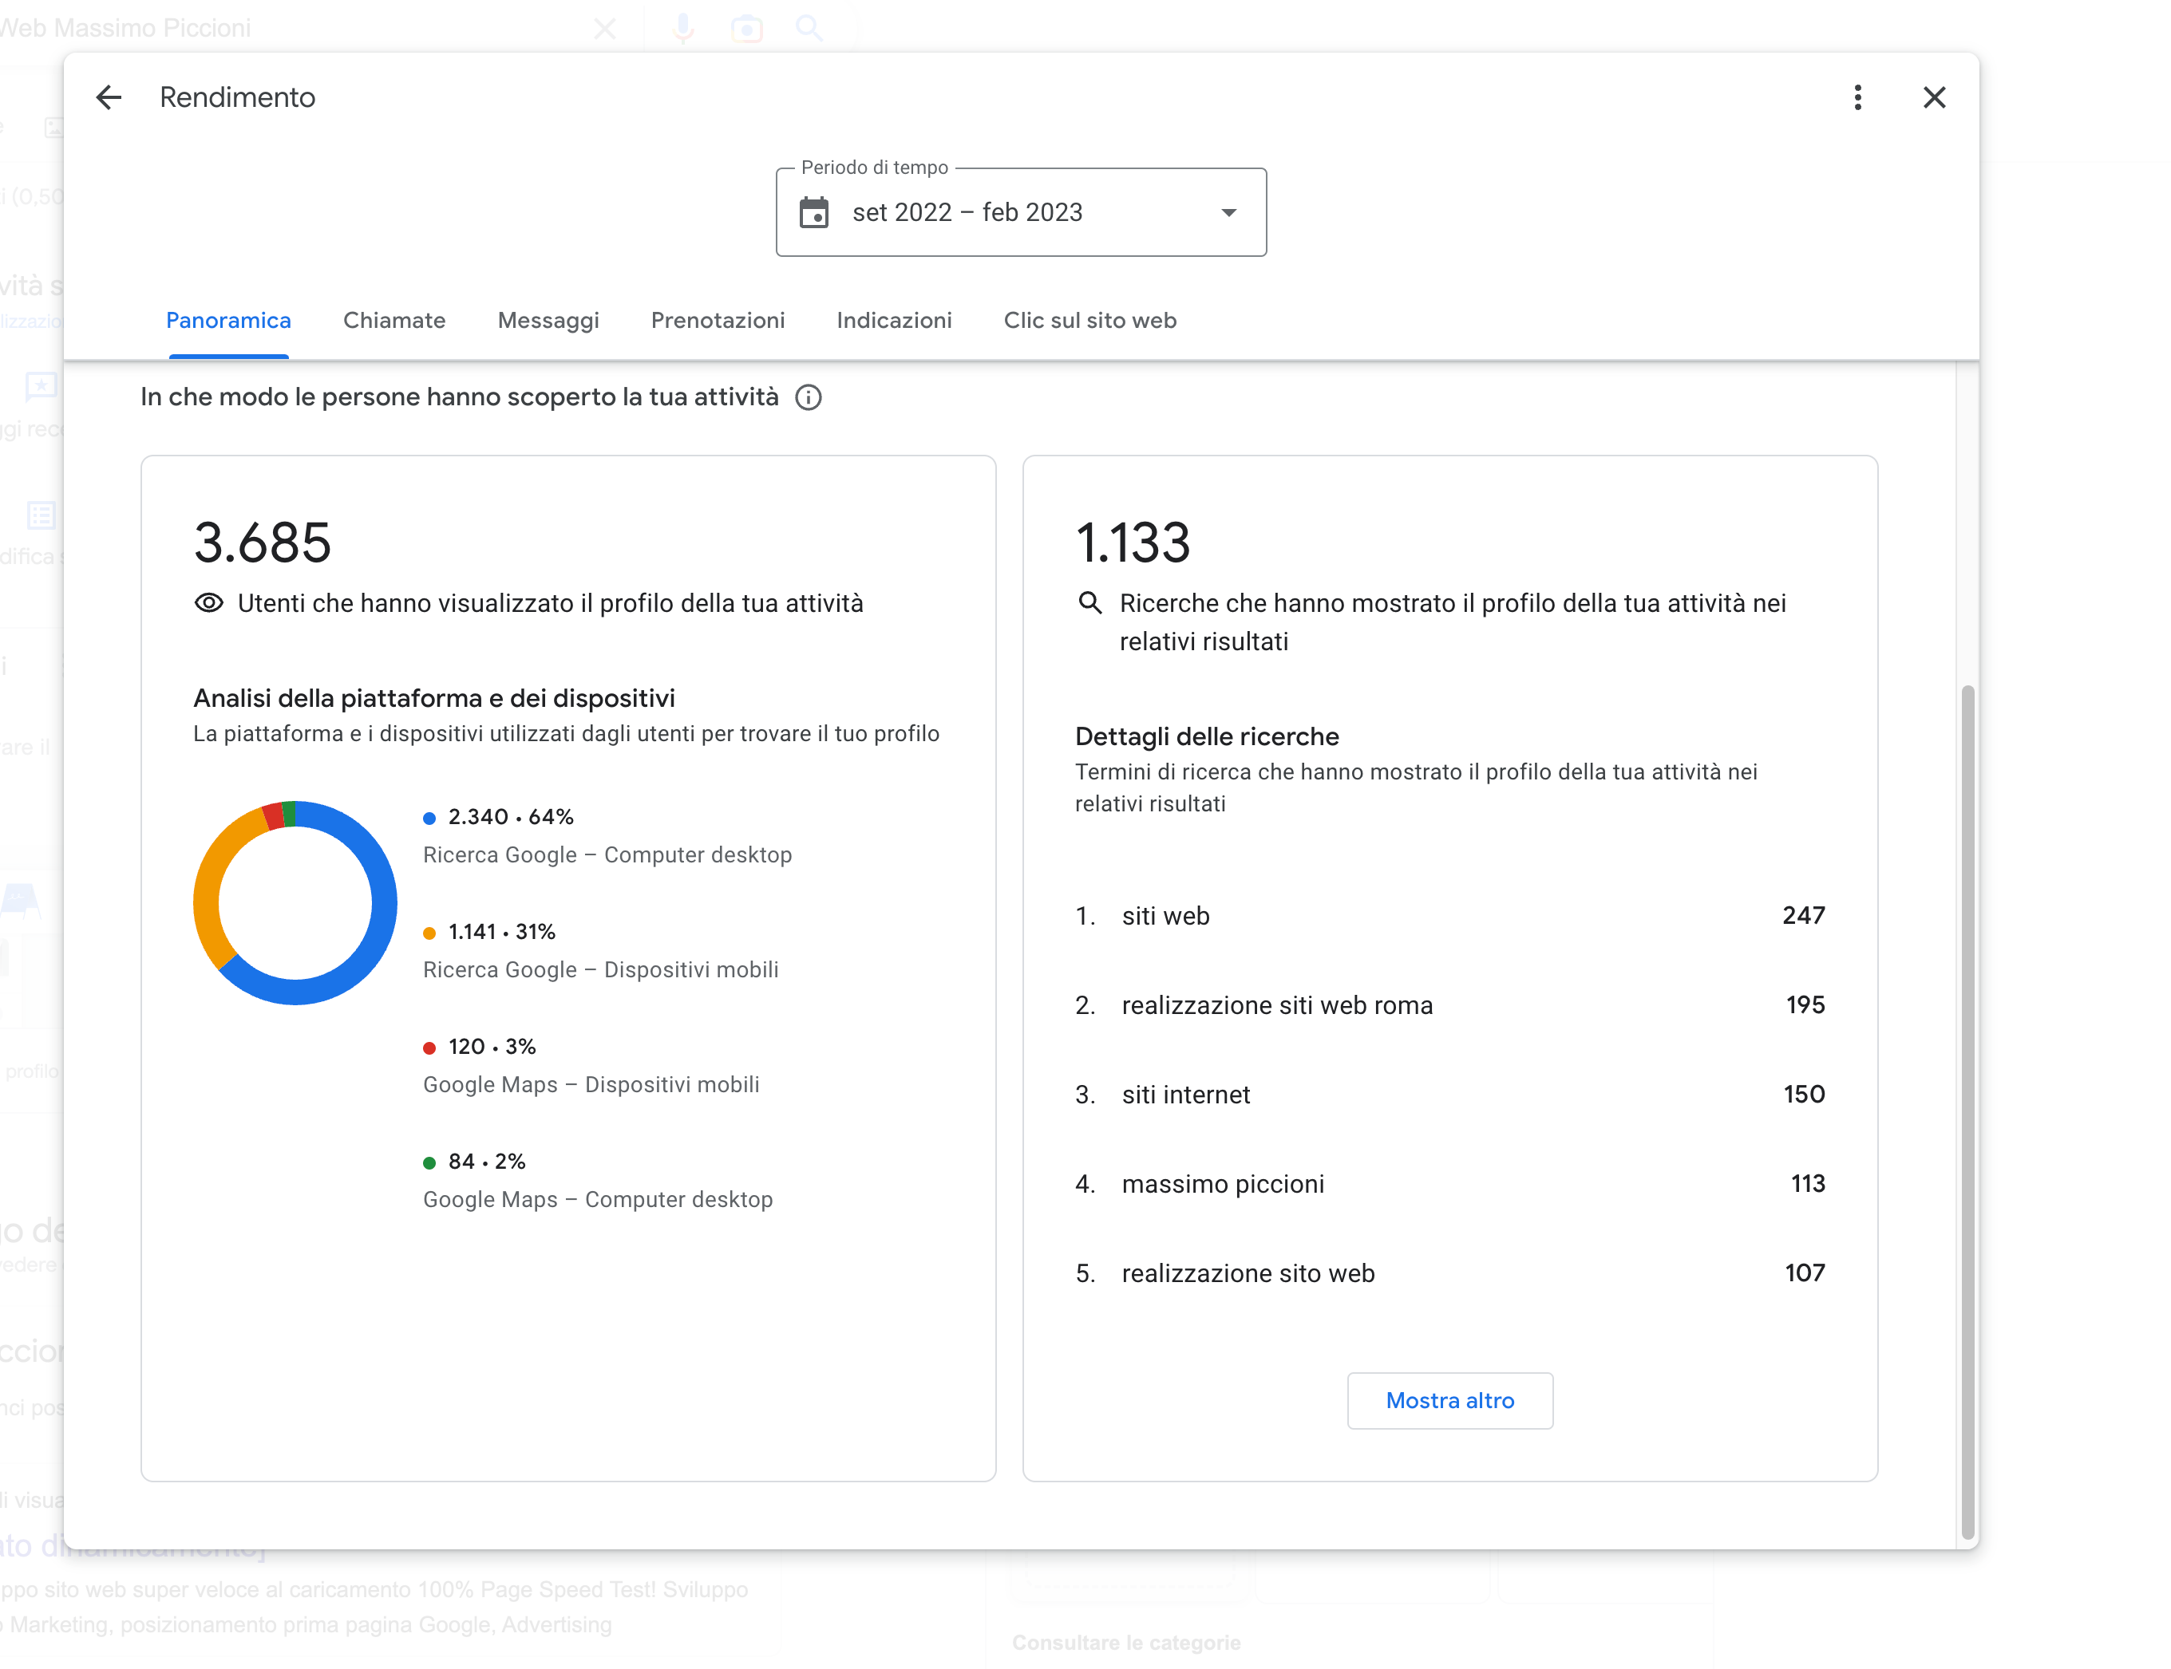
Task: Click the orange legend dot for 1.141 · 31%
Action: click(429, 934)
